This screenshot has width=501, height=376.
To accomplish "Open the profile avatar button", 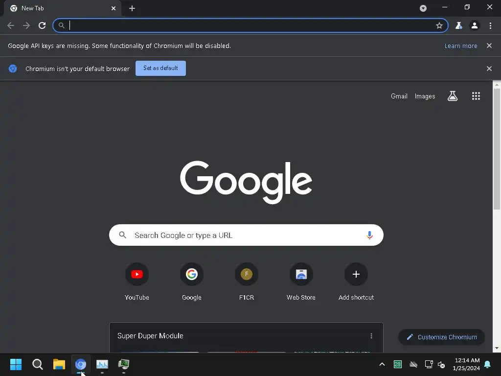I will 475,25.
